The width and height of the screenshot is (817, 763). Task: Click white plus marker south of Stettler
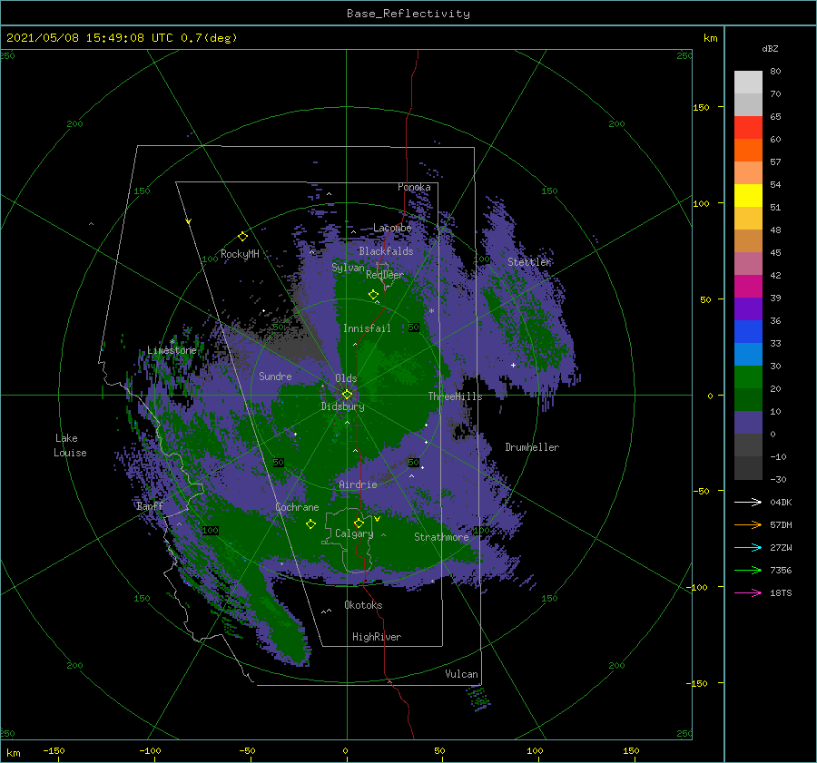point(513,365)
